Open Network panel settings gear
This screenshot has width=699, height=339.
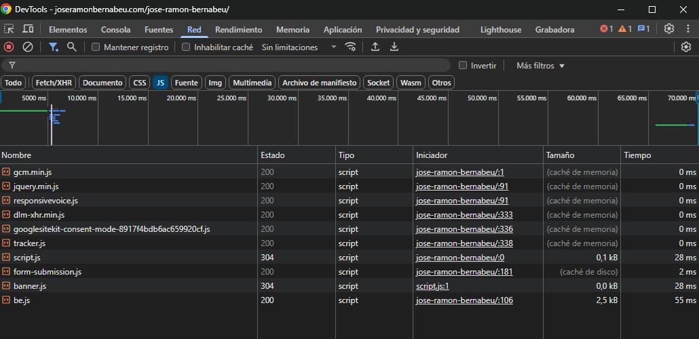click(686, 47)
